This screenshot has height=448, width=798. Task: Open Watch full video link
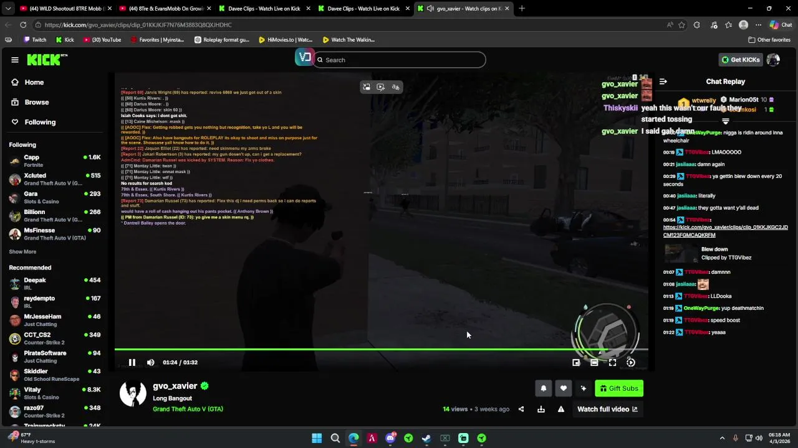[x=607, y=409]
